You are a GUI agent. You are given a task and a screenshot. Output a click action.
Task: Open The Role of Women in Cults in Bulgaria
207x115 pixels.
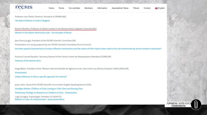[x=32, y=21]
